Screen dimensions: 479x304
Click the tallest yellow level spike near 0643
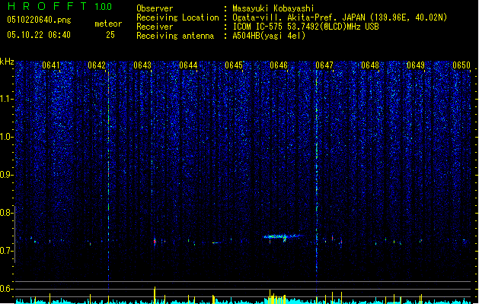click(155, 295)
